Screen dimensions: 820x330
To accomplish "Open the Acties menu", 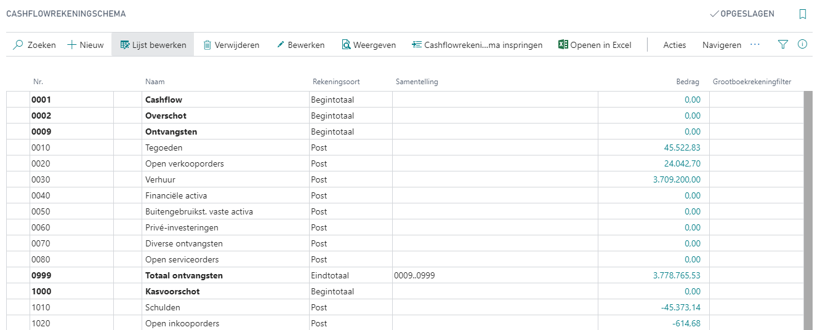I will point(674,45).
